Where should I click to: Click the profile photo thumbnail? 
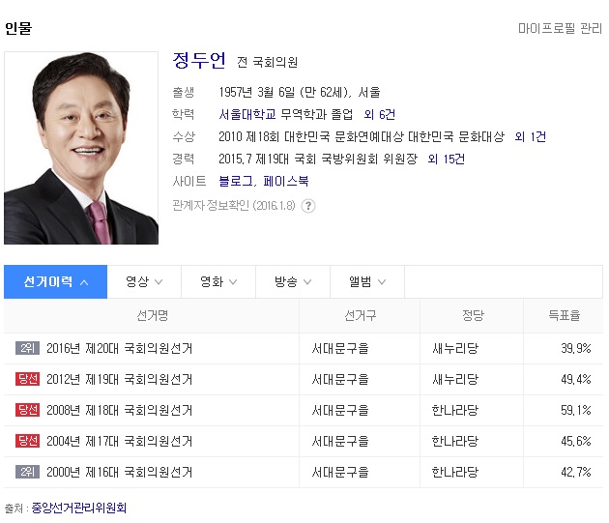click(81, 148)
